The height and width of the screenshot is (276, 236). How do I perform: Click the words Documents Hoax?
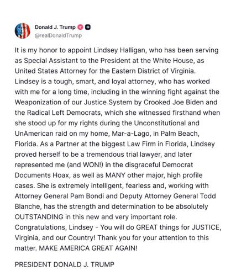42,175
